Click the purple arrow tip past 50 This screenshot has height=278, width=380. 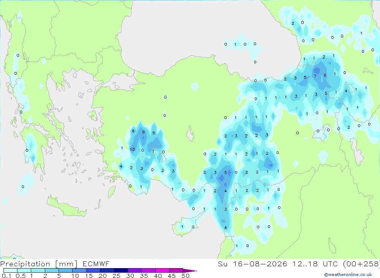[190, 271]
